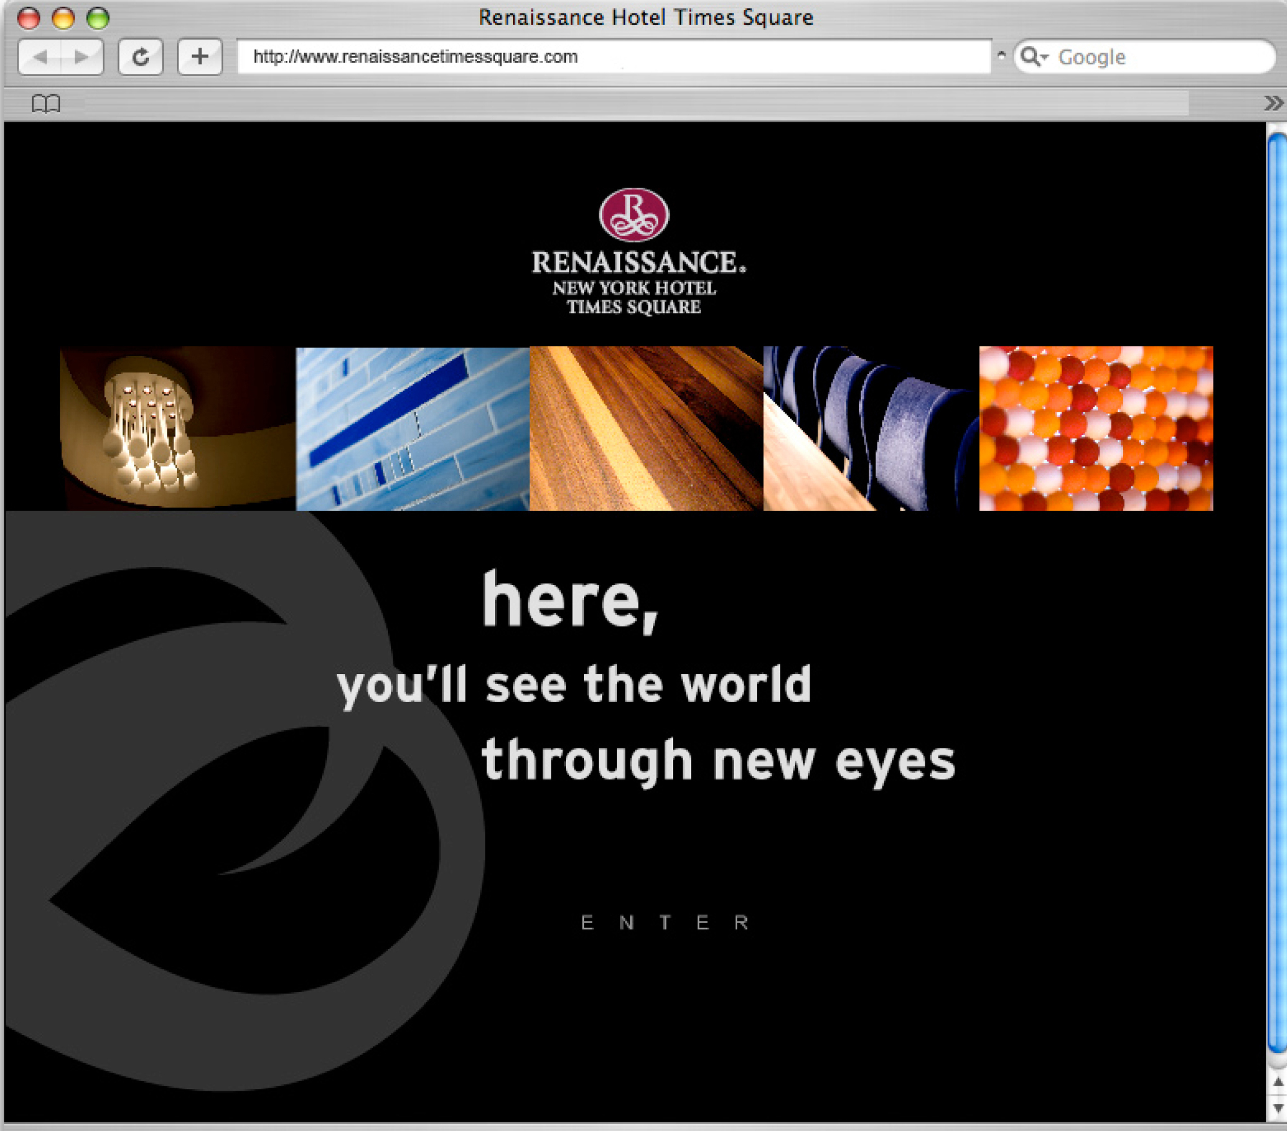Close the window with red button
1287x1131 pixels.
click(x=28, y=18)
